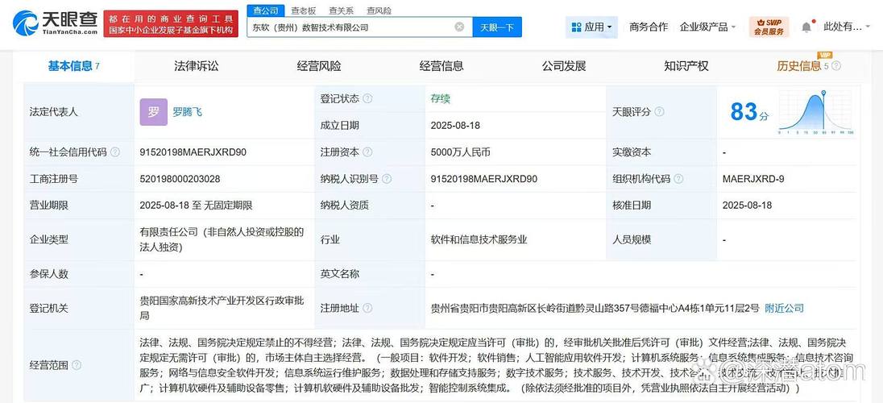Click registration number 520198000203028

180,179
